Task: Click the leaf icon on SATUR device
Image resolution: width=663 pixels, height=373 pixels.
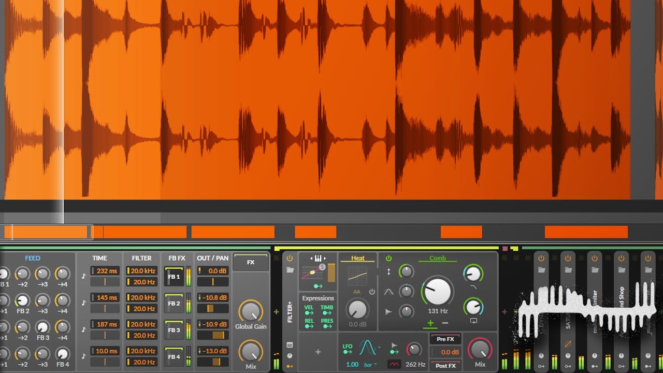Action: tap(568, 343)
